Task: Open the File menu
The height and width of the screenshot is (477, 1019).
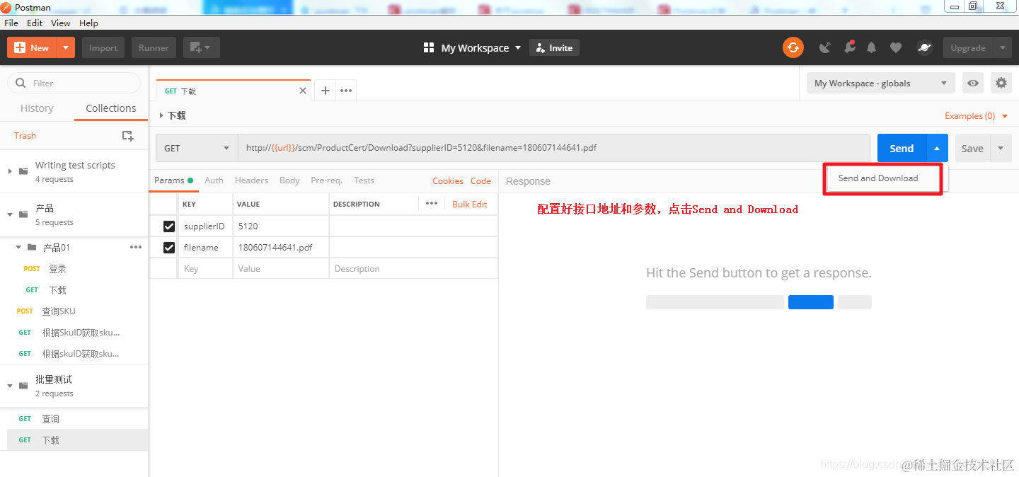Action: click(11, 23)
